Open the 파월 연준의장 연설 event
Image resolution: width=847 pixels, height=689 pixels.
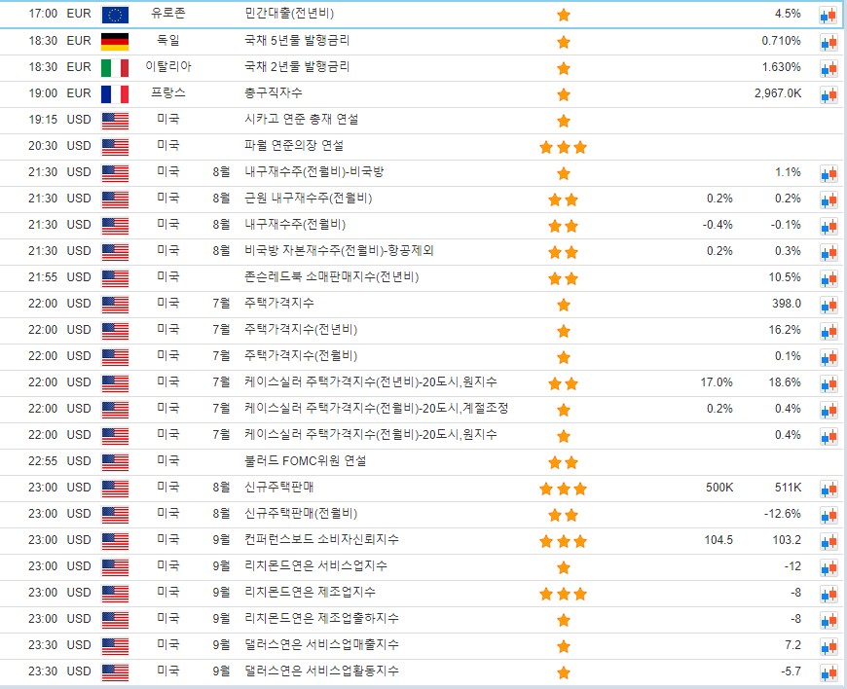(x=293, y=146)
